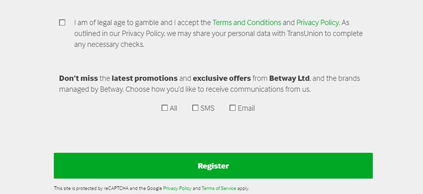The width and height of the screenshot is (423, 194).
Task: Tick the legal age to gamble checkbox
Action: click(62, 23)
